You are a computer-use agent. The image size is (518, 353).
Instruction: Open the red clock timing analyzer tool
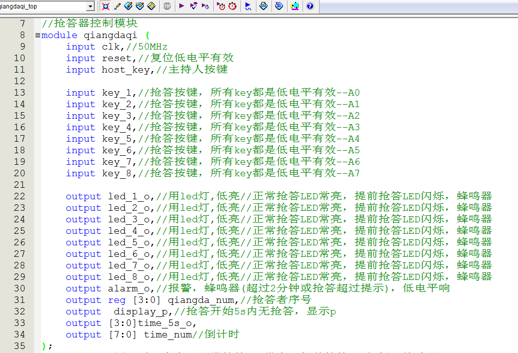pyautogui.click(x=232, y=6)
